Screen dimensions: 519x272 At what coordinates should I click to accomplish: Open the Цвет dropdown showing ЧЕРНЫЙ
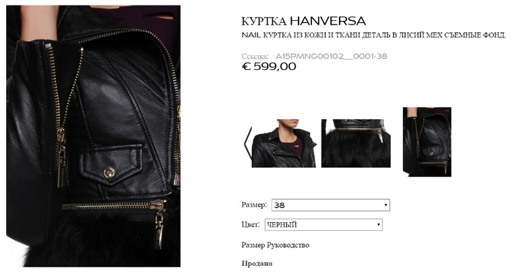pyautogui.click(x=324, y=225)
